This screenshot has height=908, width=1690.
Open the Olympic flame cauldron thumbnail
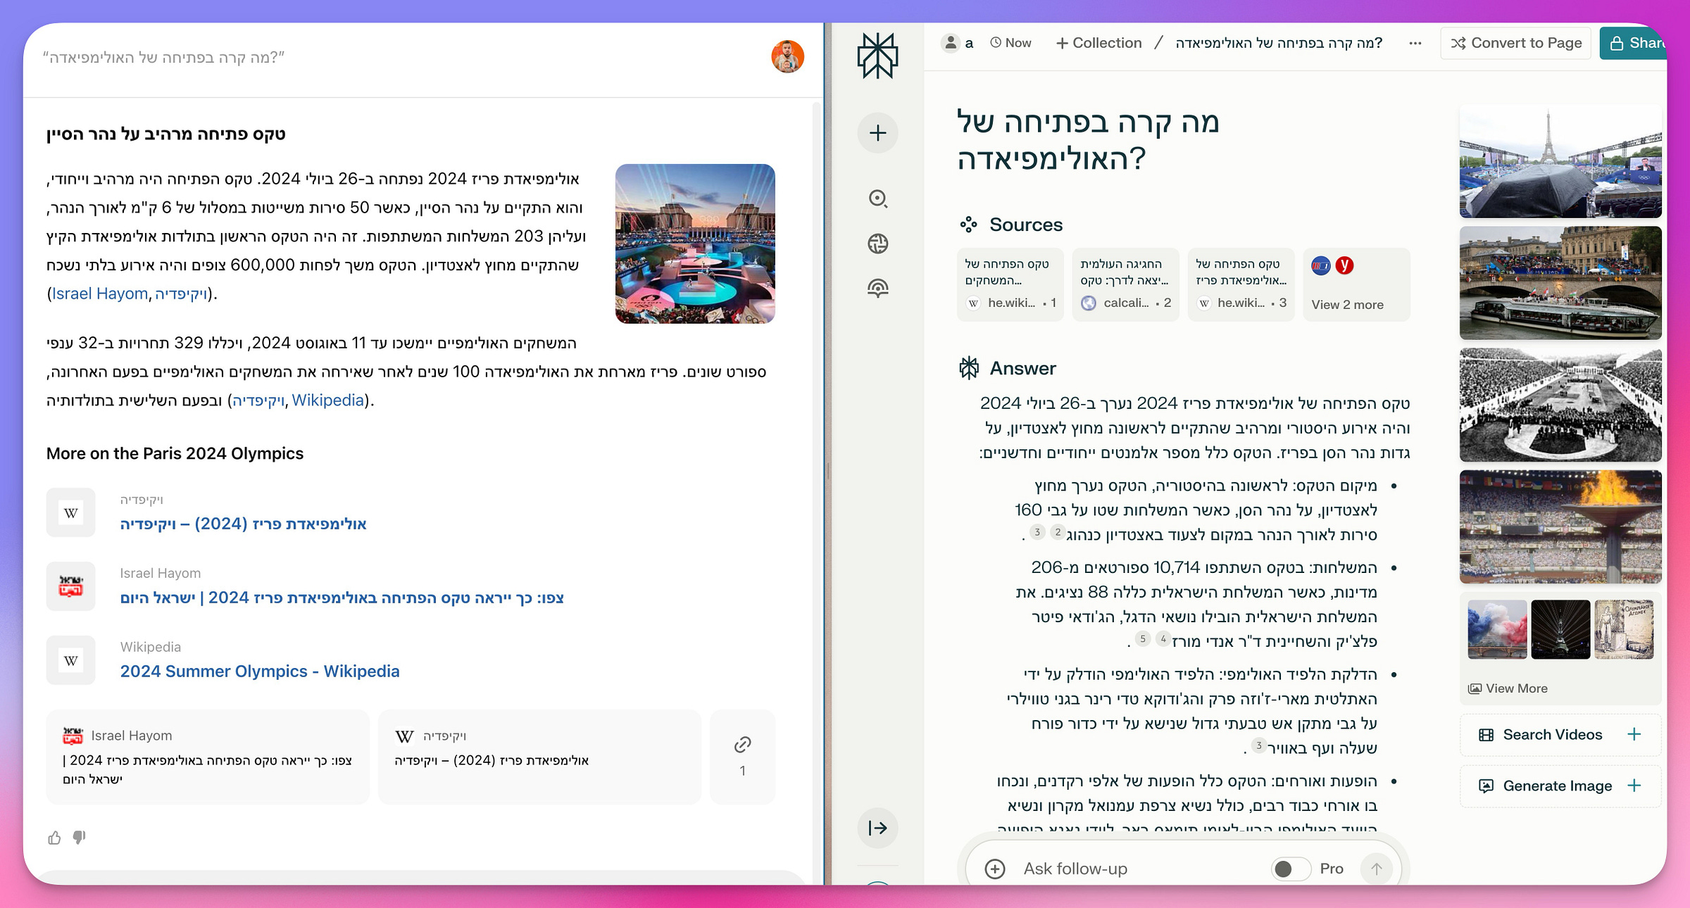(1560, 526)
